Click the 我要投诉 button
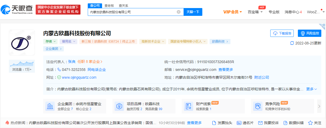This screenshot has width=326, height=128. [x=268, y=123]
